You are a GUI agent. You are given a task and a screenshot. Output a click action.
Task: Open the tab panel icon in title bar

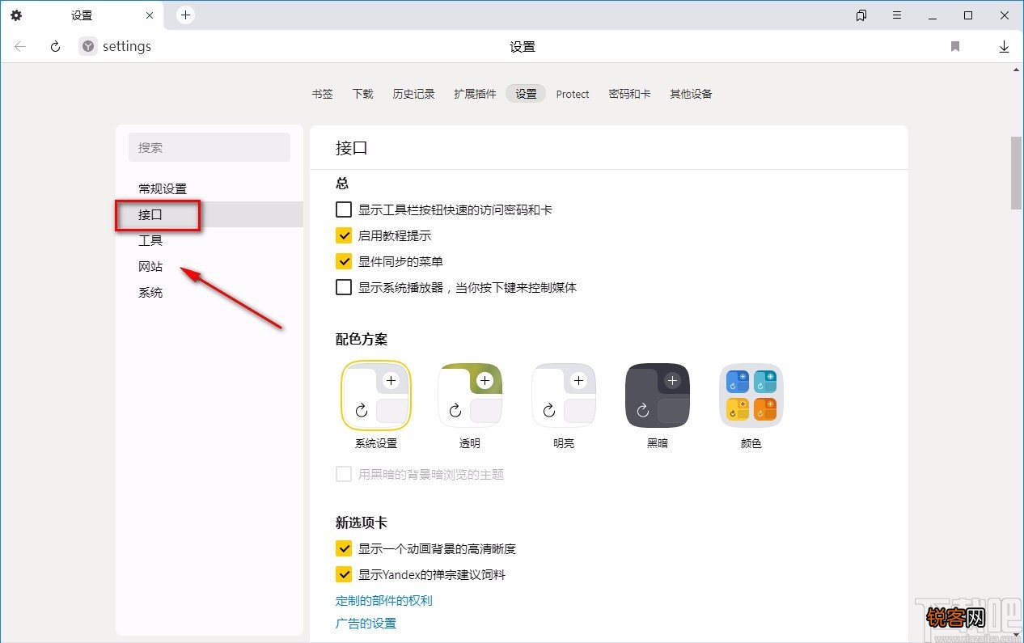861,15
